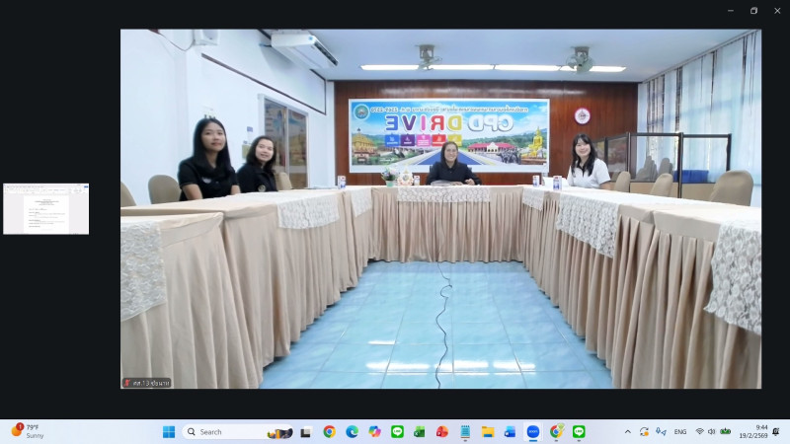Click the Task View icon
The width and height of the screenshot is (790, 444).
[x=306, y=431]
